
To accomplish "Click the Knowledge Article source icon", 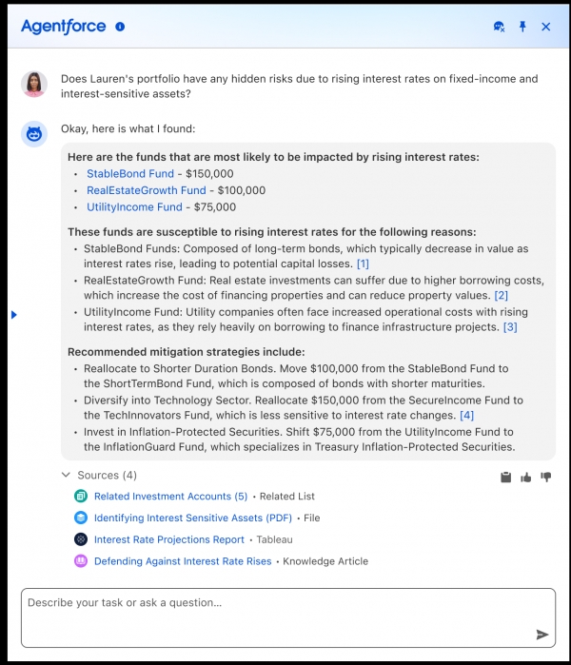I will [81, 561].
